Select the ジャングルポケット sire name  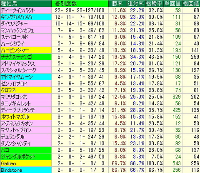pyautogui.click(x=18, y=157)
